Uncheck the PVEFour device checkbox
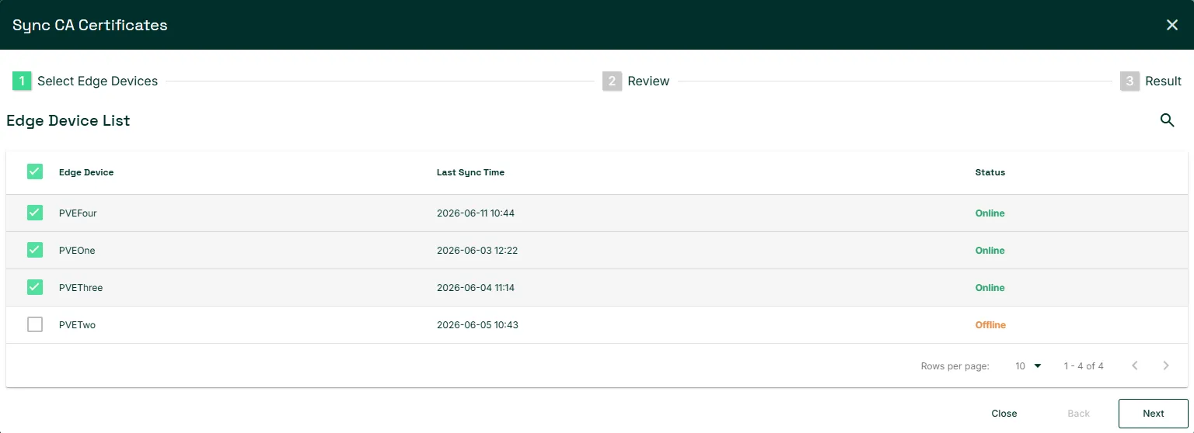Screen dimensions: 1194x433 (x=35, y=213)
